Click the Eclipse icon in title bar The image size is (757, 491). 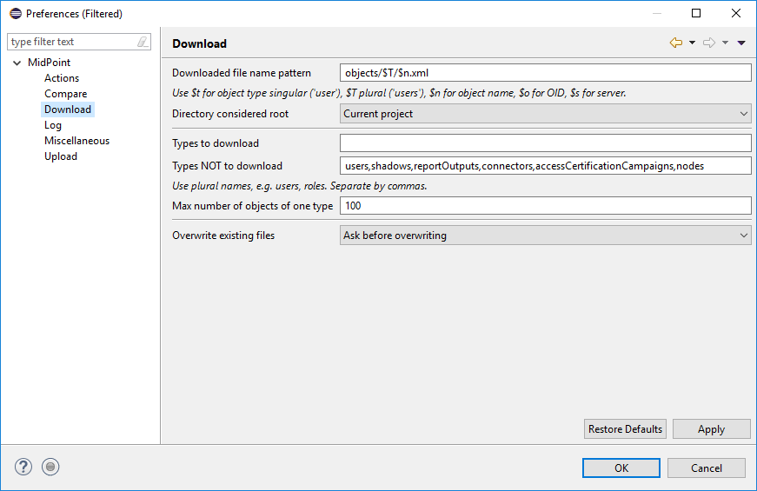pos(15,13)
